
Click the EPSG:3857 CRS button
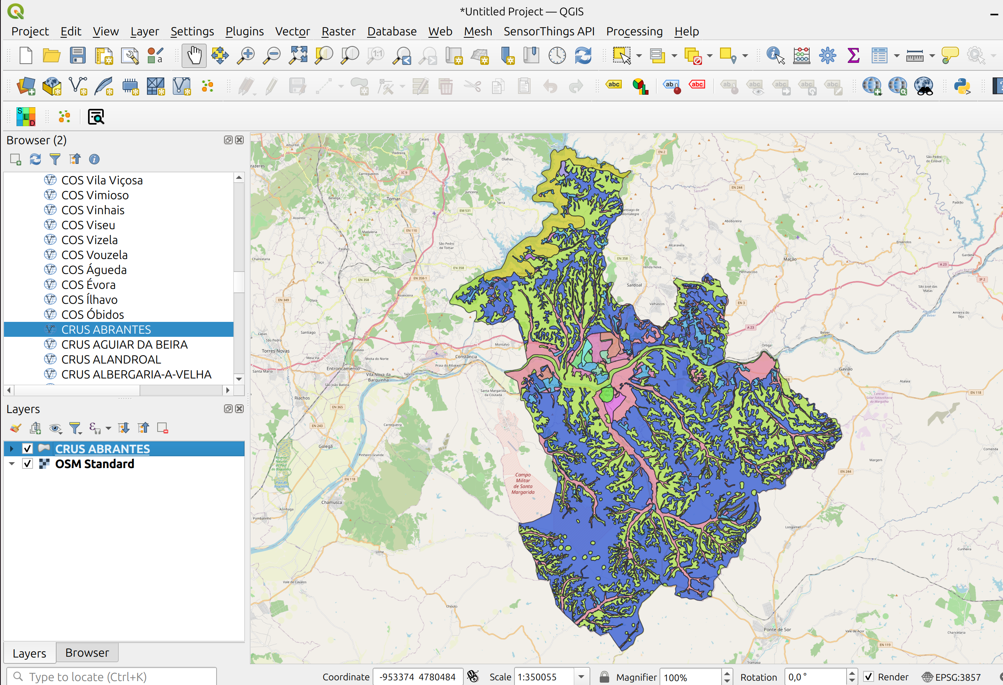[x=951, y=676]
